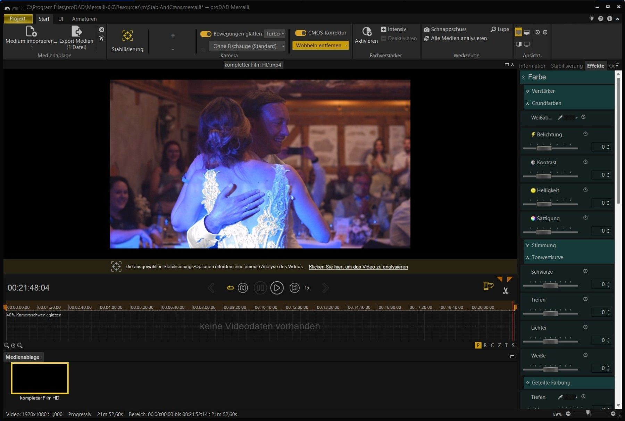Viewport: 625px width, 421px height.
Task: Click Alle Medien analysieren
Action: (x=458, y=38)
